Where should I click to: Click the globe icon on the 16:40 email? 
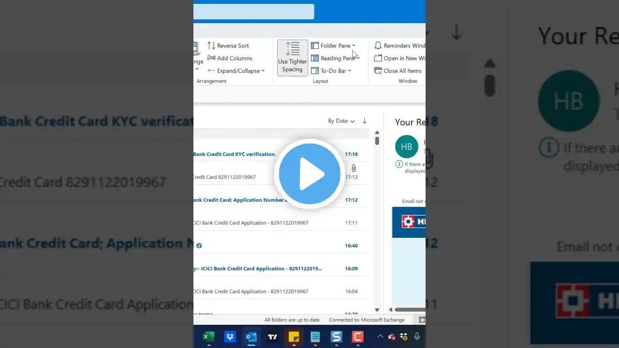[199, 246]
